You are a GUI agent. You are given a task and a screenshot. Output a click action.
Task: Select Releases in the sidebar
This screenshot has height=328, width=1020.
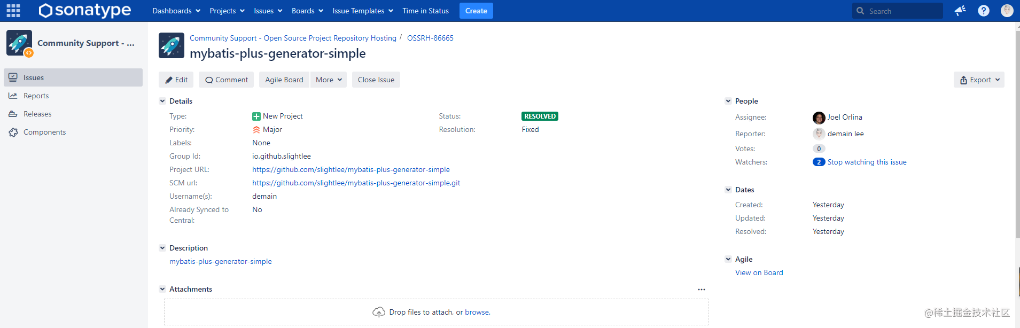click(x=73, y=114)
